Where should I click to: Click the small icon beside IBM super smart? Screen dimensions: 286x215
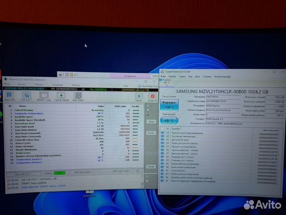click(x=138, y=171)
